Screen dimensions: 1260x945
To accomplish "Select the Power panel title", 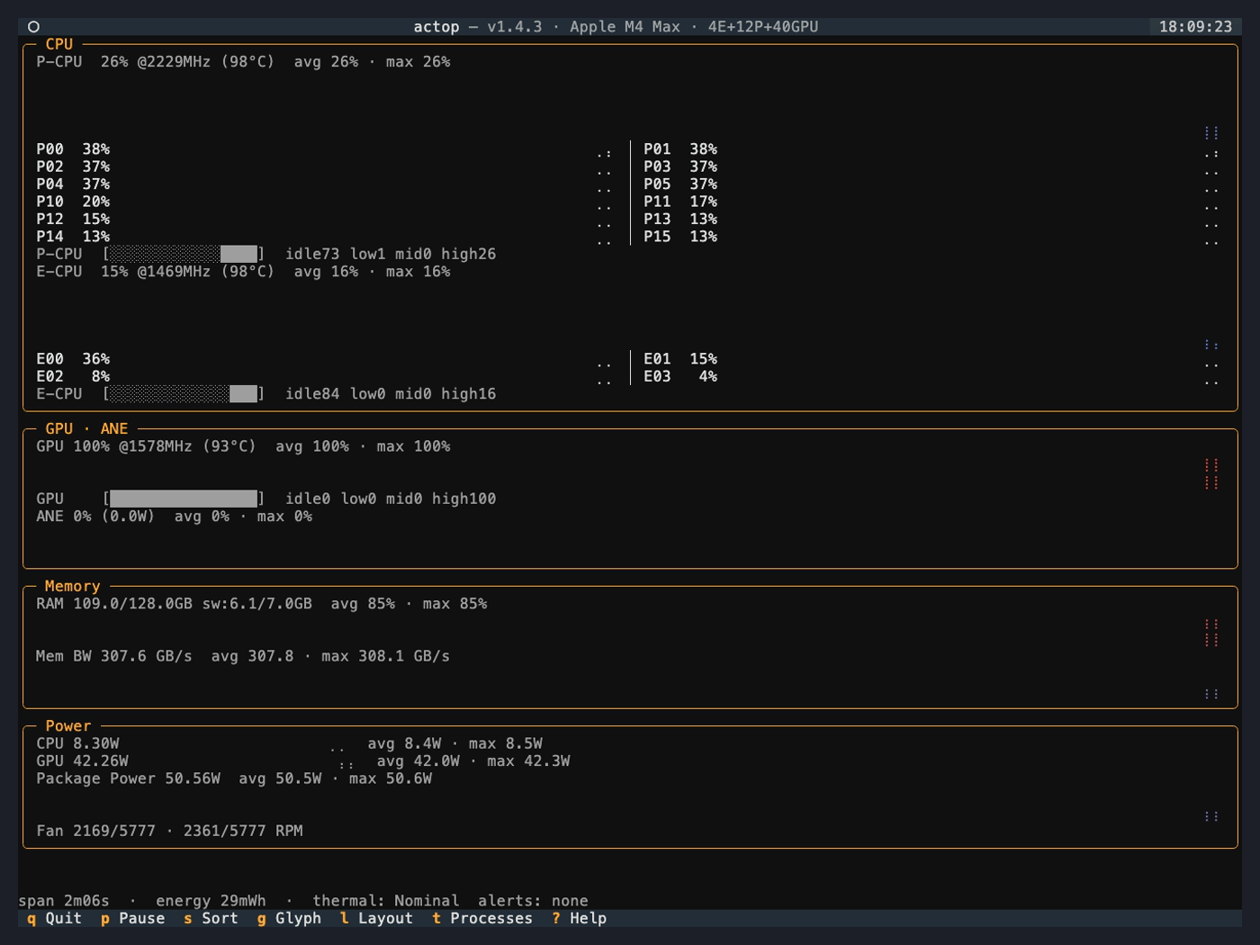I will [x=68, y=725].
